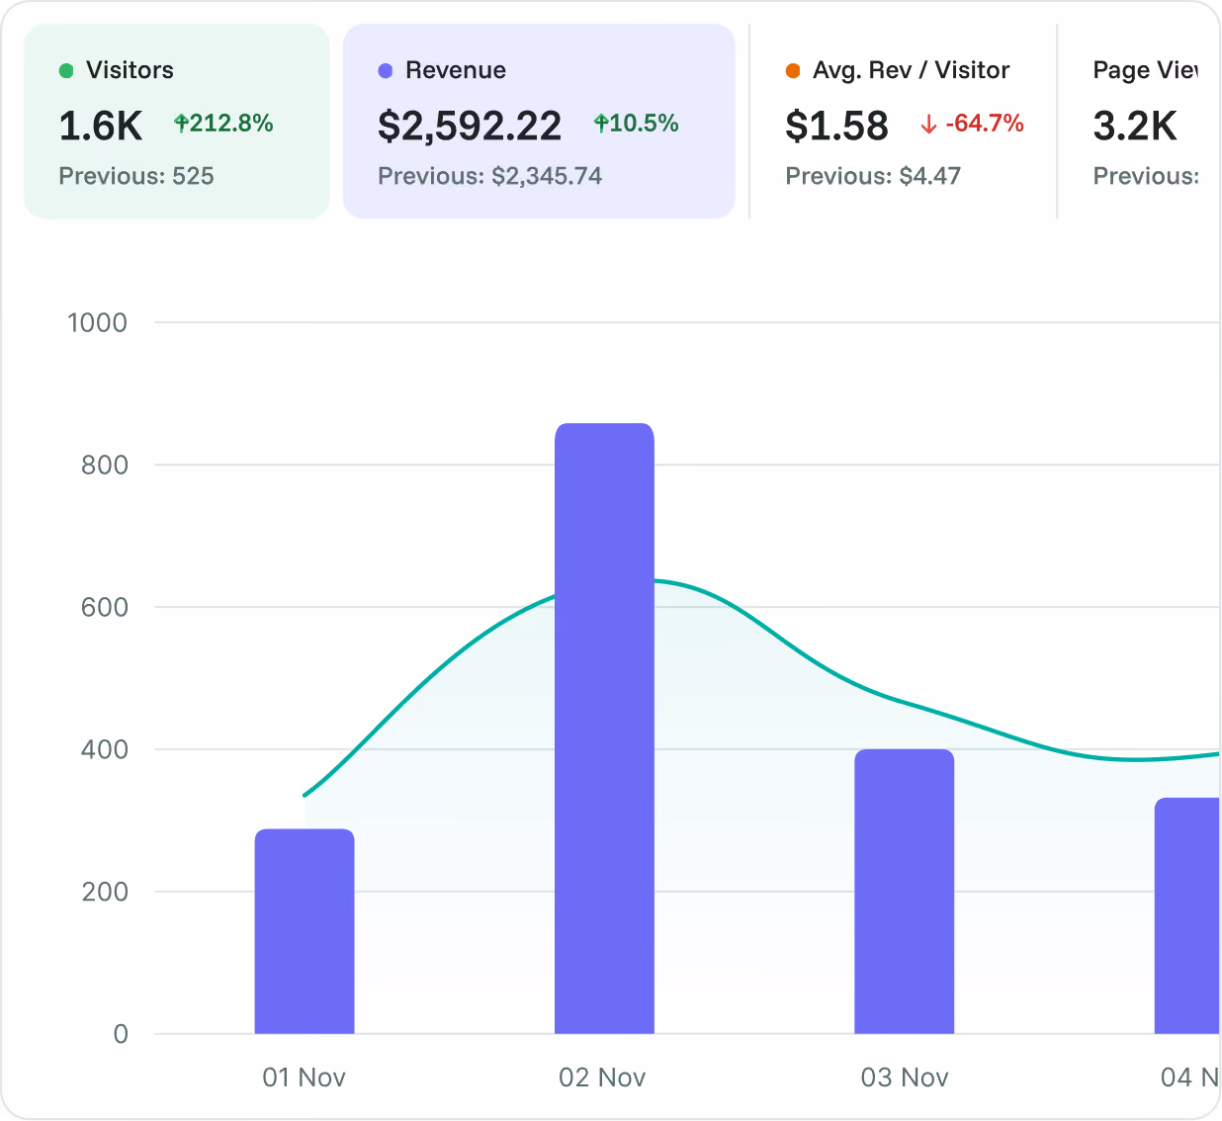Screen dimensions: 1222x1121
Task: Click the orange Avg. Rev legend dot
Action: (793, 70)
